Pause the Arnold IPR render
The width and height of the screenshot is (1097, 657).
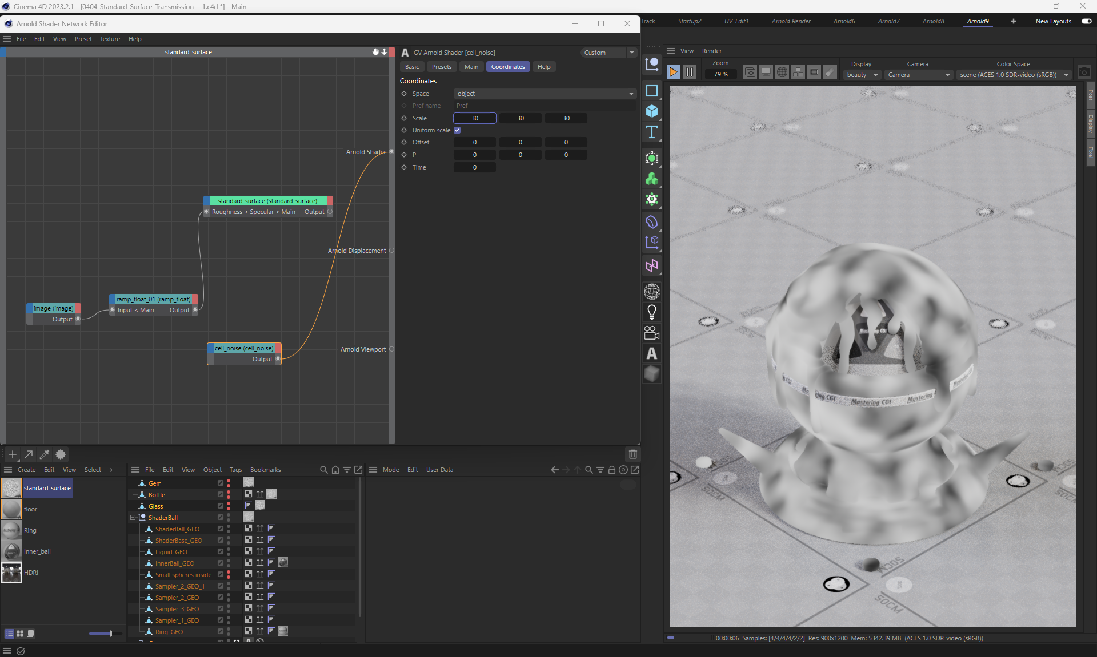(x=690, y=72)
